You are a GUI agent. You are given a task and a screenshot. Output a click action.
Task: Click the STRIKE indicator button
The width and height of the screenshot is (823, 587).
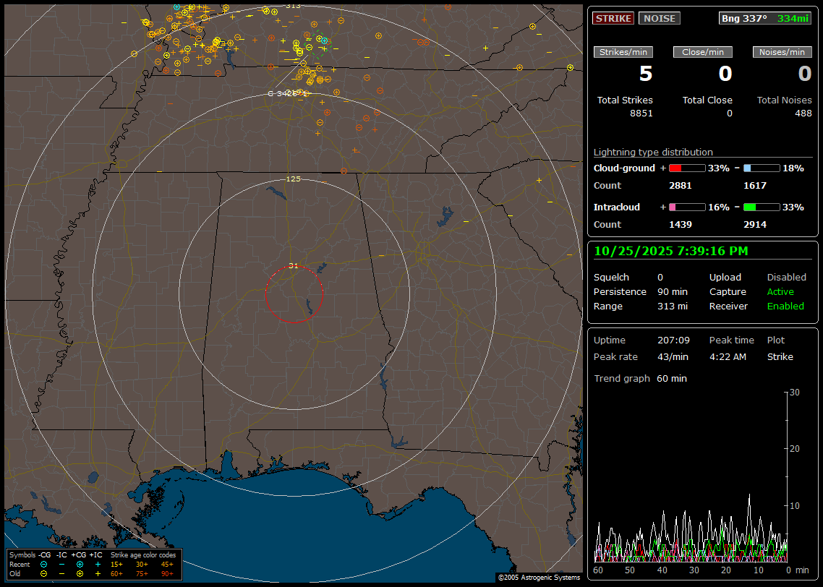[x=613, y=19]
